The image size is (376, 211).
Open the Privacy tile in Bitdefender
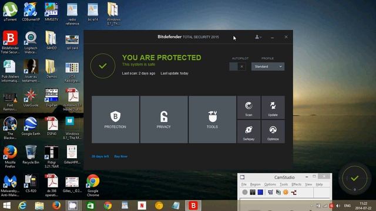(164, 120)
